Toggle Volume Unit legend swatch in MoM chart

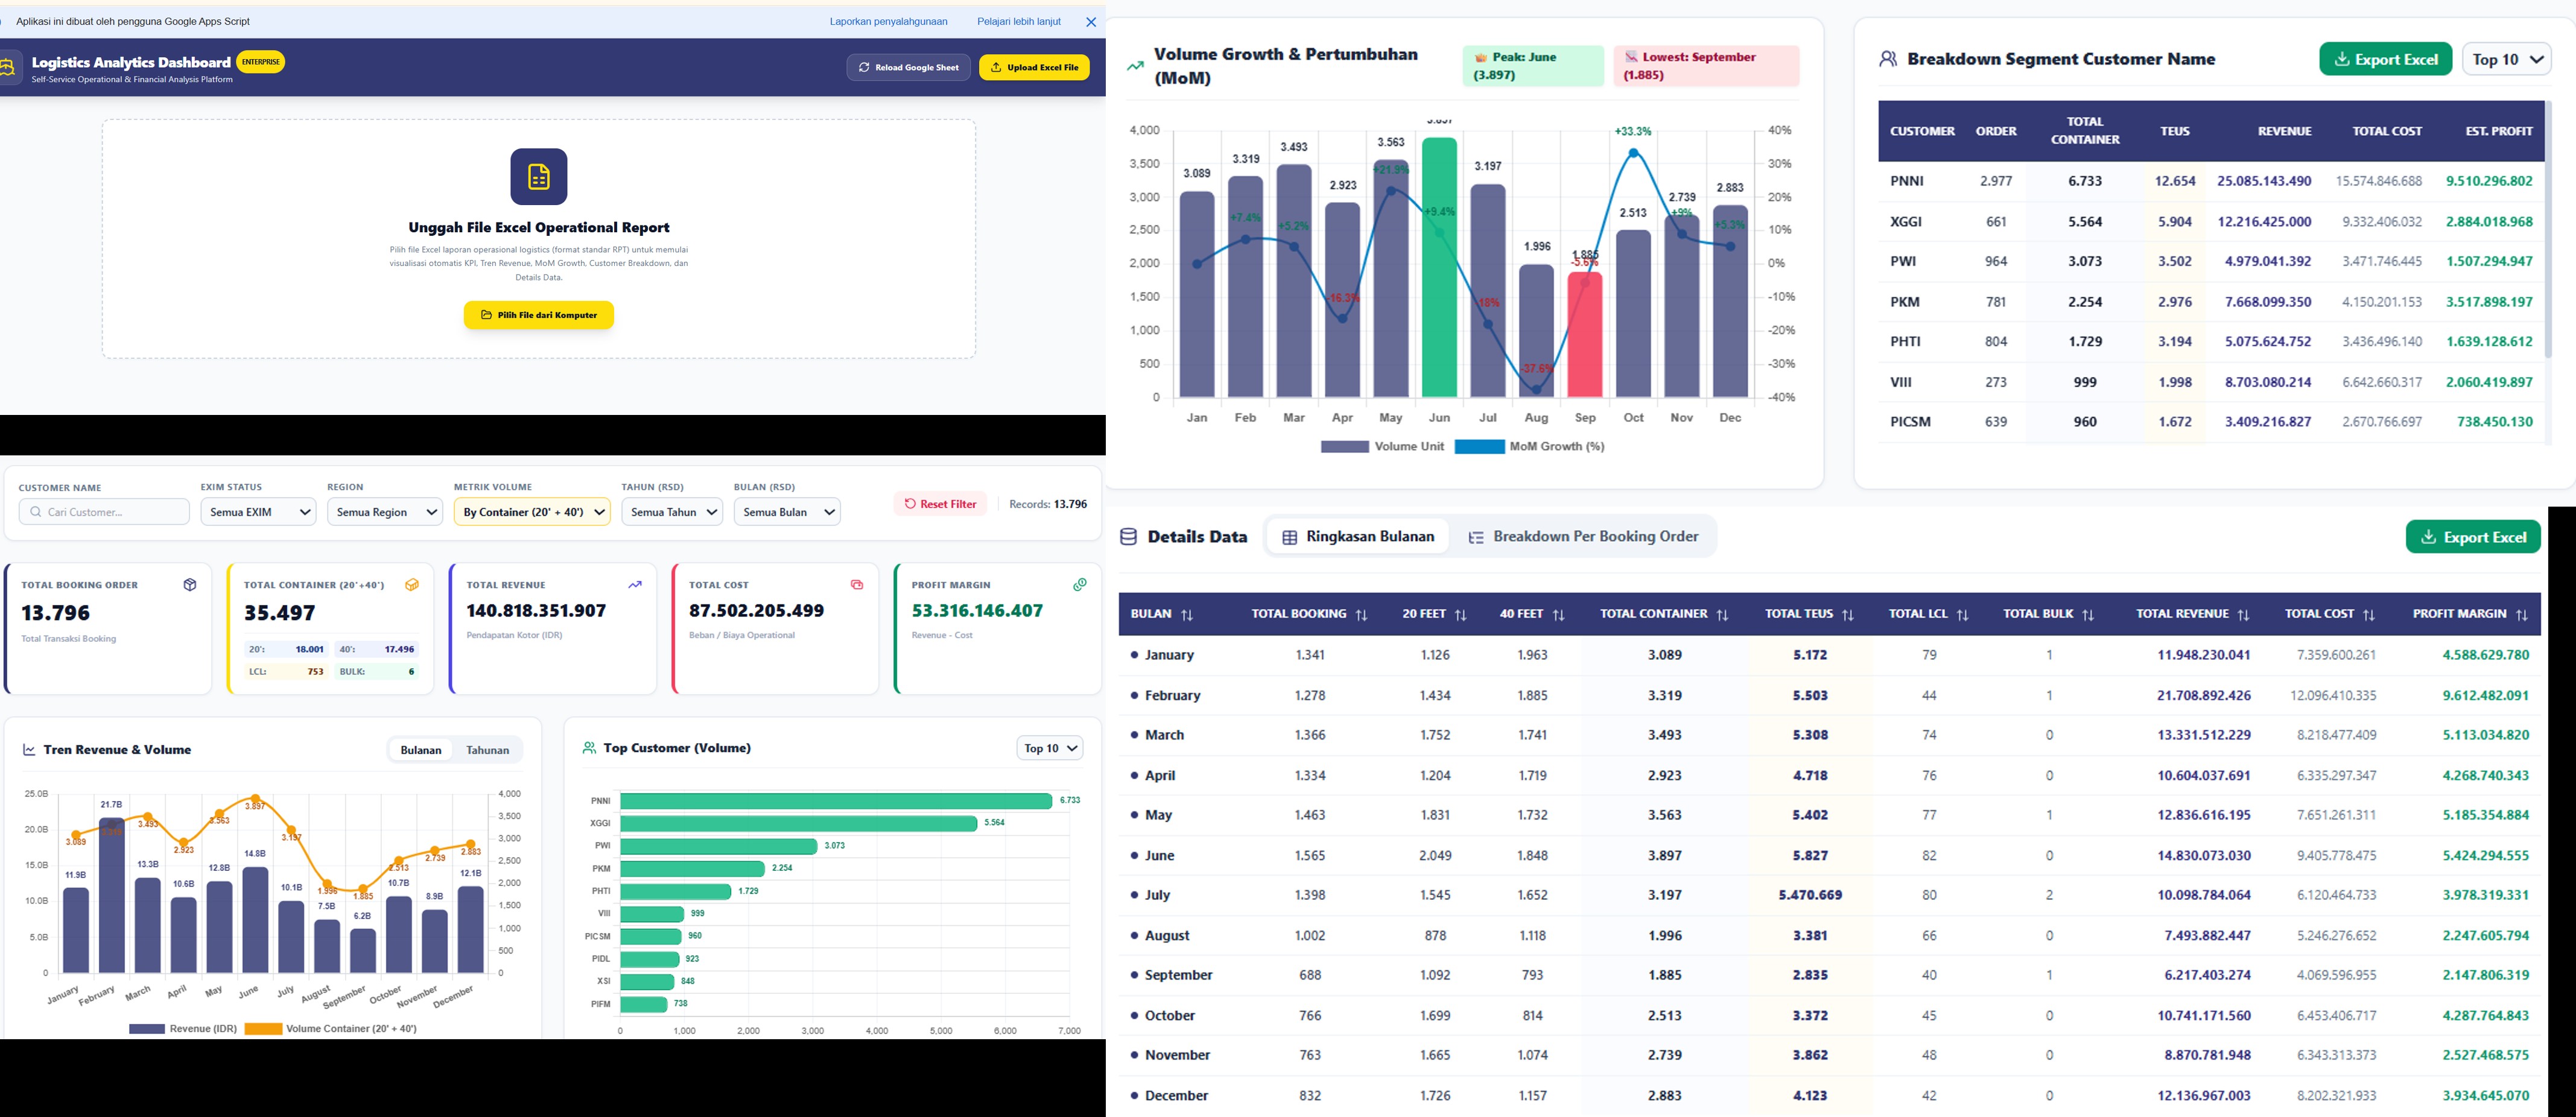(x=1344, y=447)
